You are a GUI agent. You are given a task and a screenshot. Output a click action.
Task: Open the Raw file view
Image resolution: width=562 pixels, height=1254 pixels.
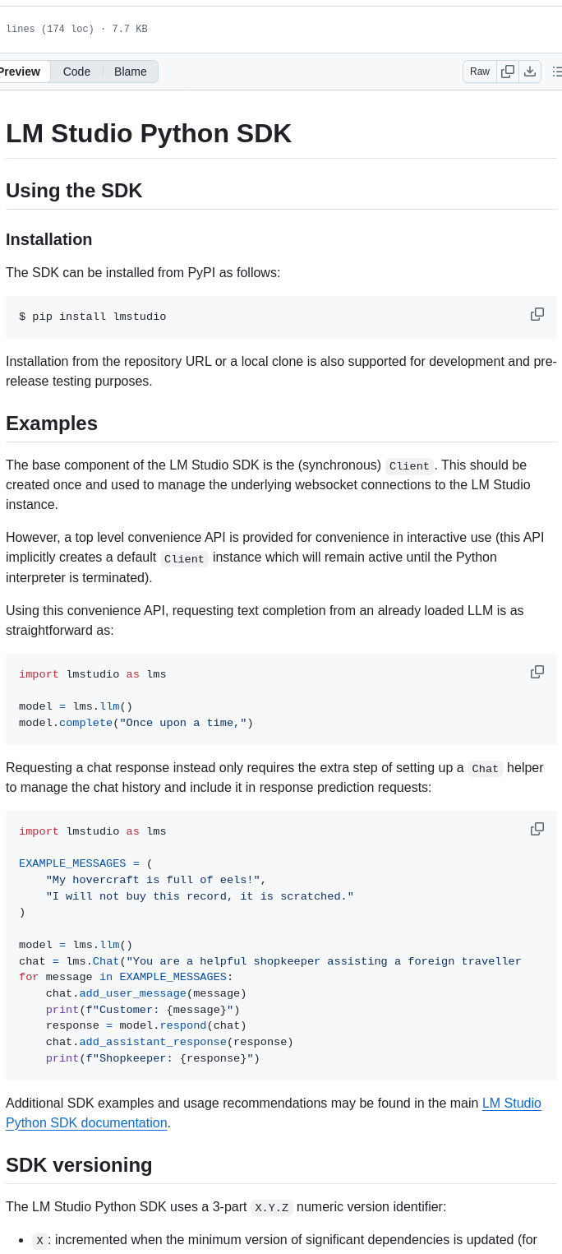pyautogui.click(x=479, y=72)
